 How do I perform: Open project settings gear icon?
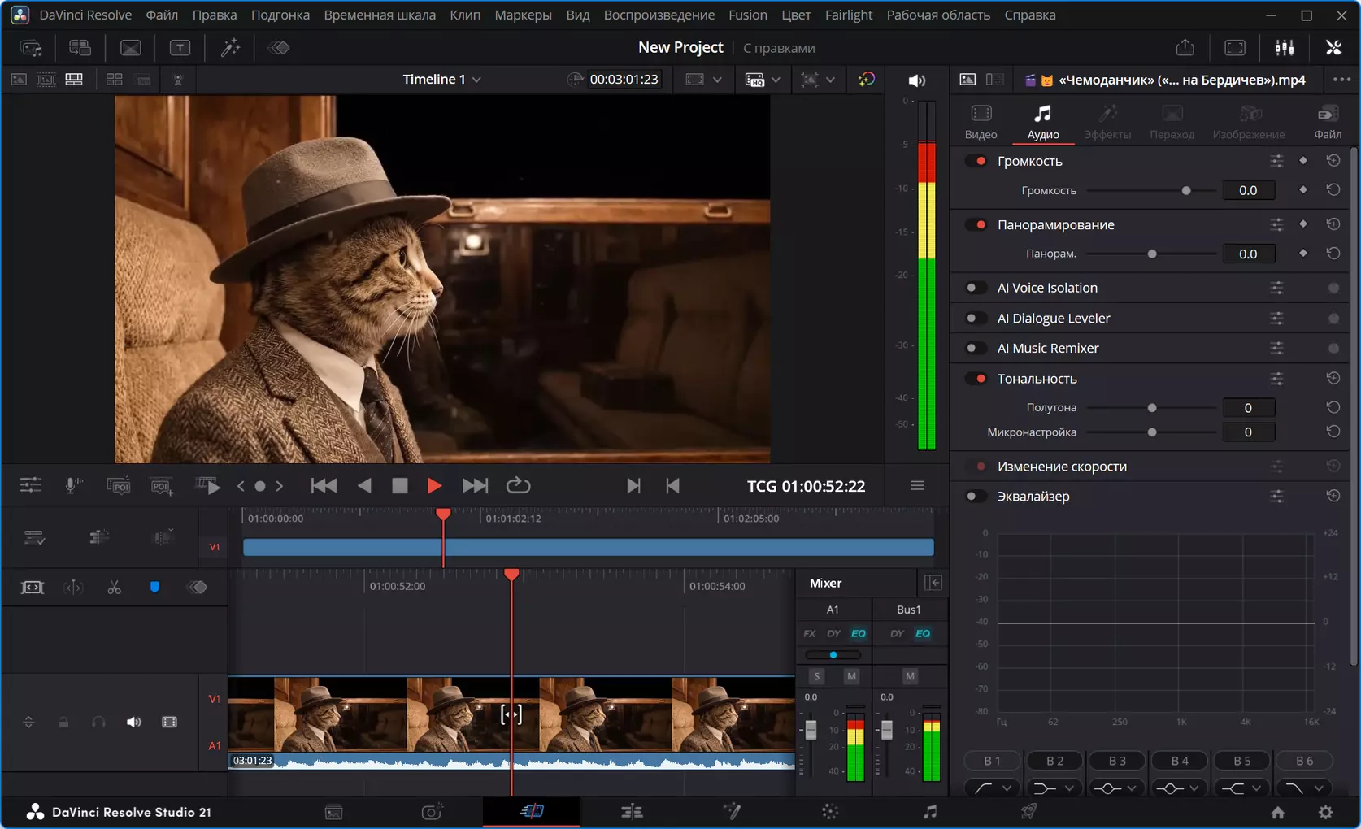[1325, 812]
